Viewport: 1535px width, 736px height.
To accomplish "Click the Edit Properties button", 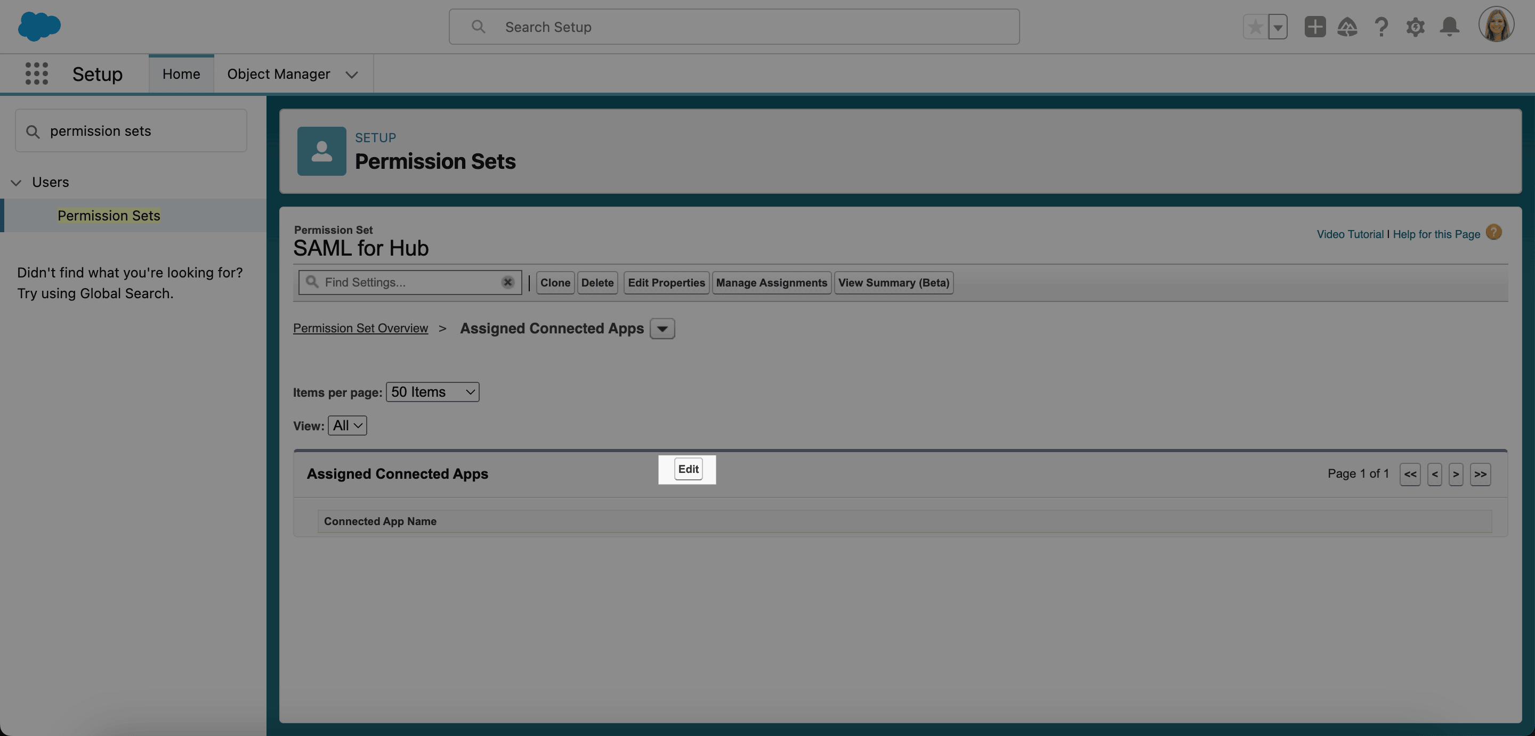I will coord(666,282).
